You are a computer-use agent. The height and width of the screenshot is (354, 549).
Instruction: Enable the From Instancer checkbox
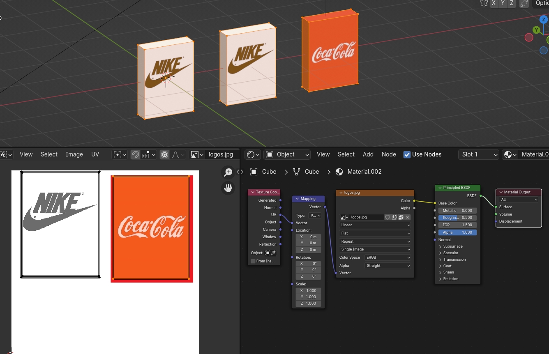[253, 261]
